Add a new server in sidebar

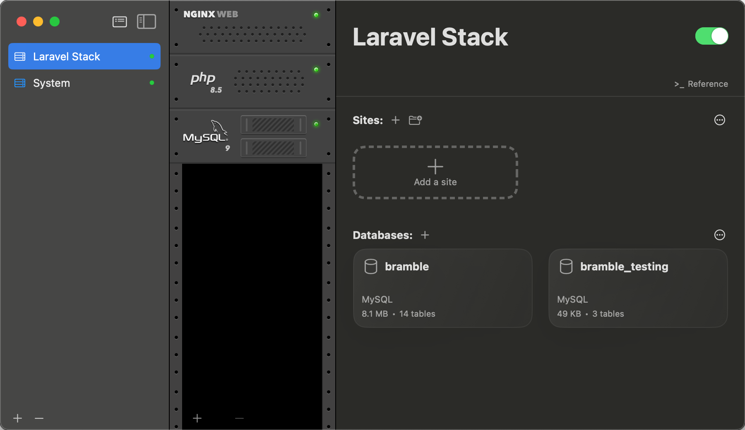pyautogui.click(x=17, y=418)
